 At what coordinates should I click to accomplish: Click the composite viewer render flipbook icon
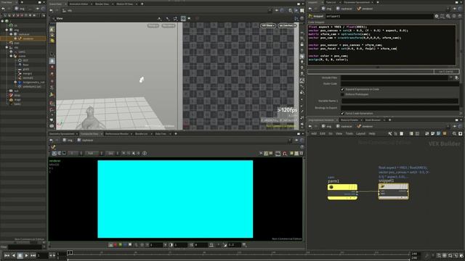(278, 153)
